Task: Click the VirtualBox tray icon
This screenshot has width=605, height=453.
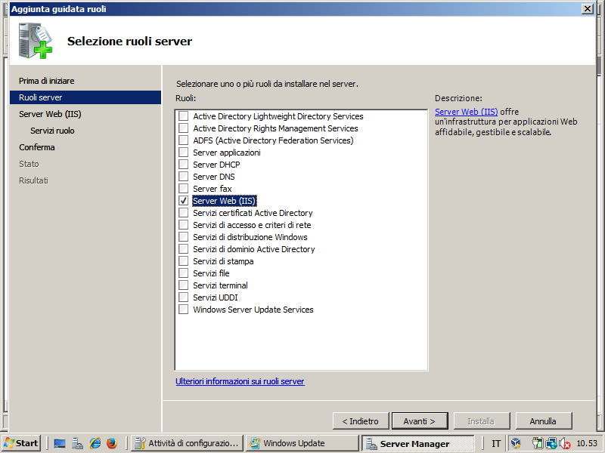Action: pyautogui.click(x=516, y=443)
